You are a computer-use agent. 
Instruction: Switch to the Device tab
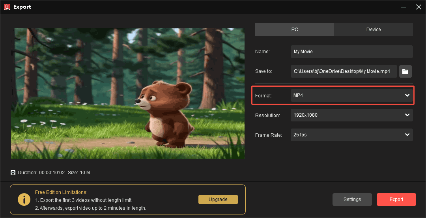pyautogui.click(x=374, y=30)
